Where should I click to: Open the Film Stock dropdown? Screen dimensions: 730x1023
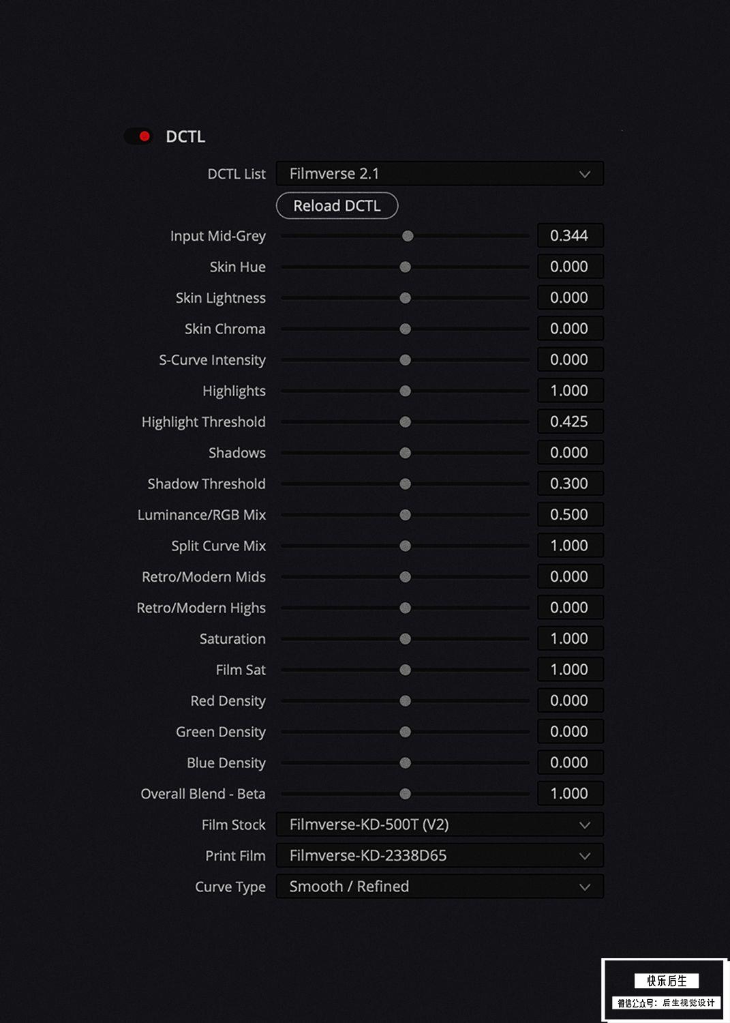pos(440,825)
